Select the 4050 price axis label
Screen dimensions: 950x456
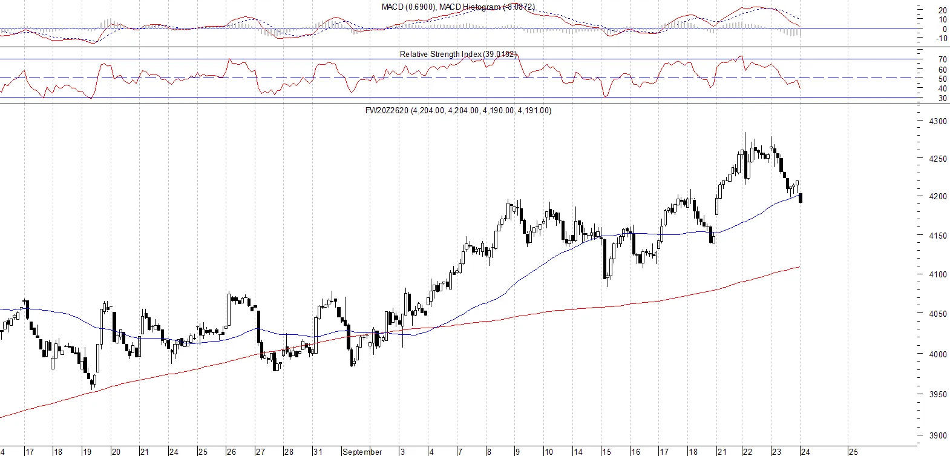(x=938, y=314)
